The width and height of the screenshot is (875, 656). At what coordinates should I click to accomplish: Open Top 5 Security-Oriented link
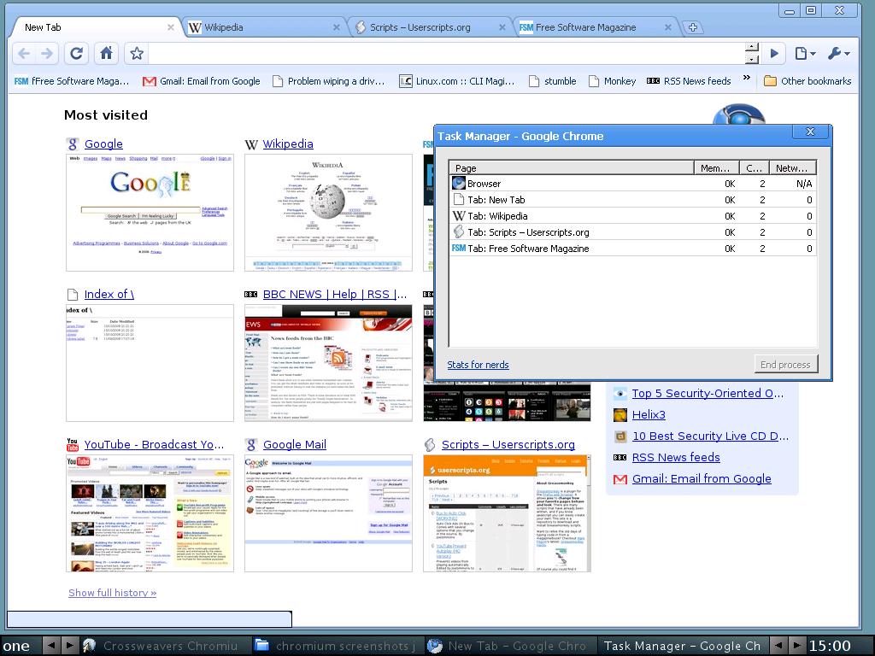708,393
